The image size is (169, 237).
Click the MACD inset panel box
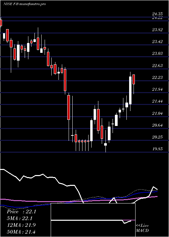point(93,220)
